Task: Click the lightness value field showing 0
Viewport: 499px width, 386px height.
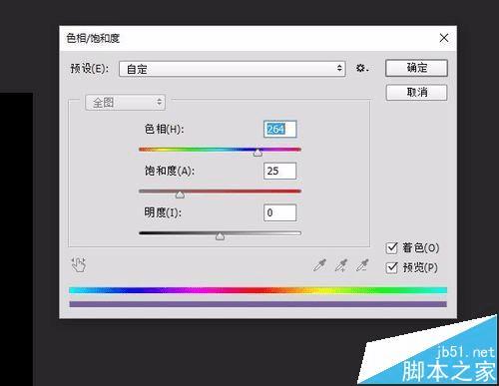Action: [x=279, y=212]
